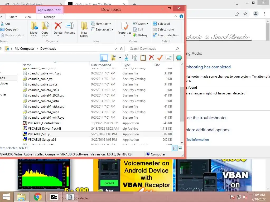Open Chrome's three-dot menu
Screen dimensions: 270x202
point(264,14)
